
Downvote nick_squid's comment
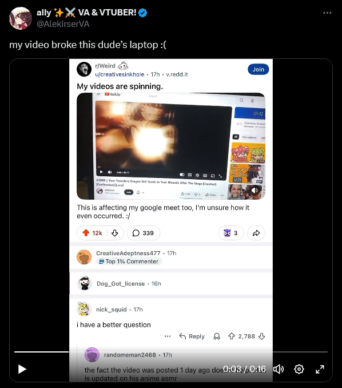(x=261, y=336)
